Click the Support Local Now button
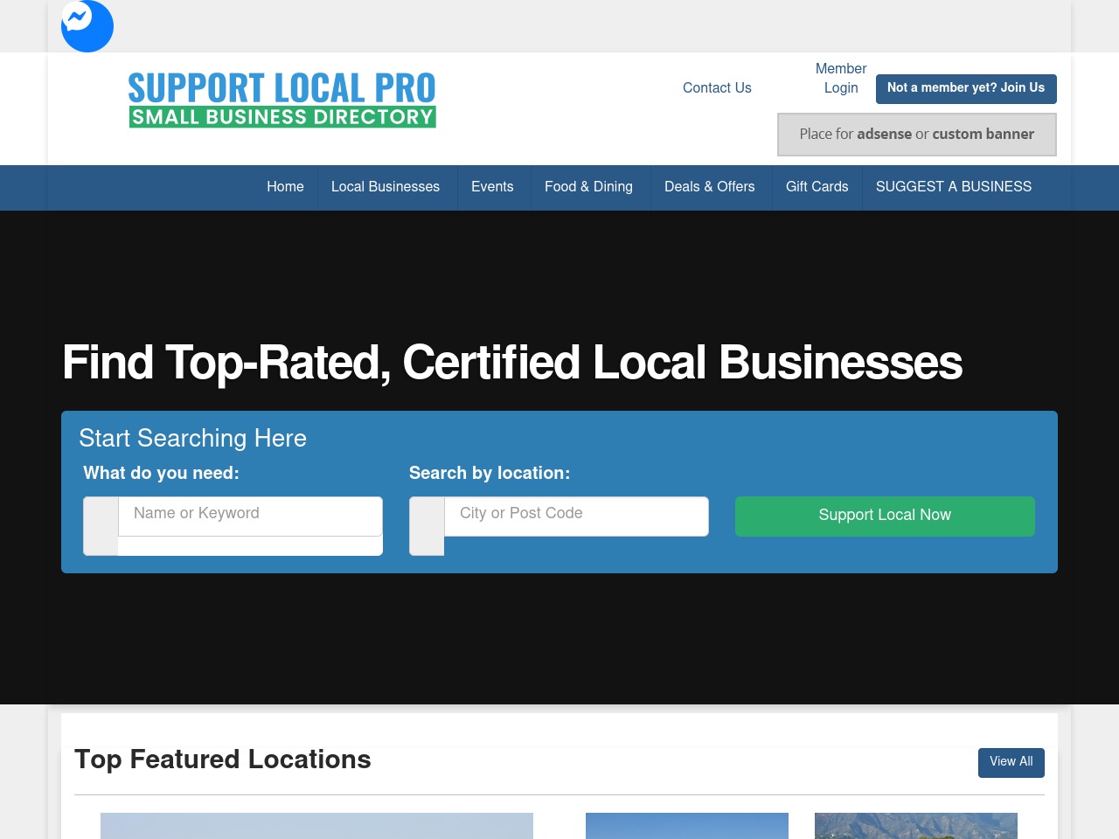Viewport: 1119px width, 839px height. pos(885,516)
